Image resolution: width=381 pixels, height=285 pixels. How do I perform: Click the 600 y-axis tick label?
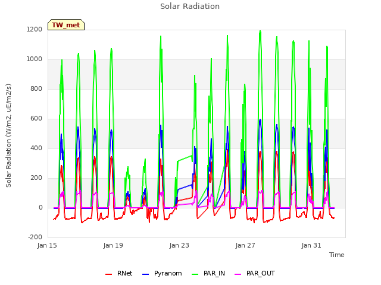pos(36,119)
